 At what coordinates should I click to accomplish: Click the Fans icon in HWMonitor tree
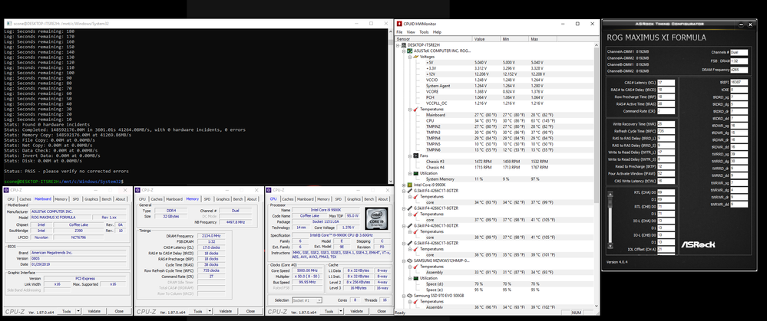click(416, 156)
